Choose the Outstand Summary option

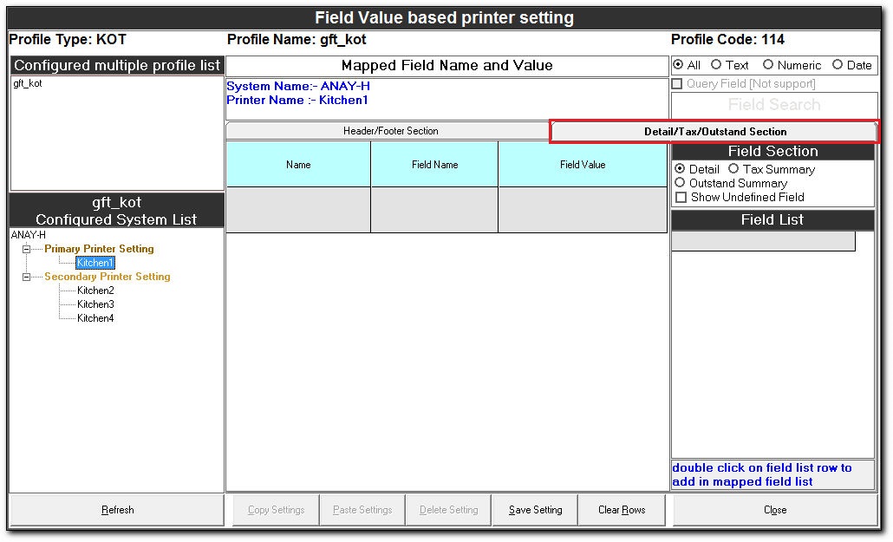[680, 183]
